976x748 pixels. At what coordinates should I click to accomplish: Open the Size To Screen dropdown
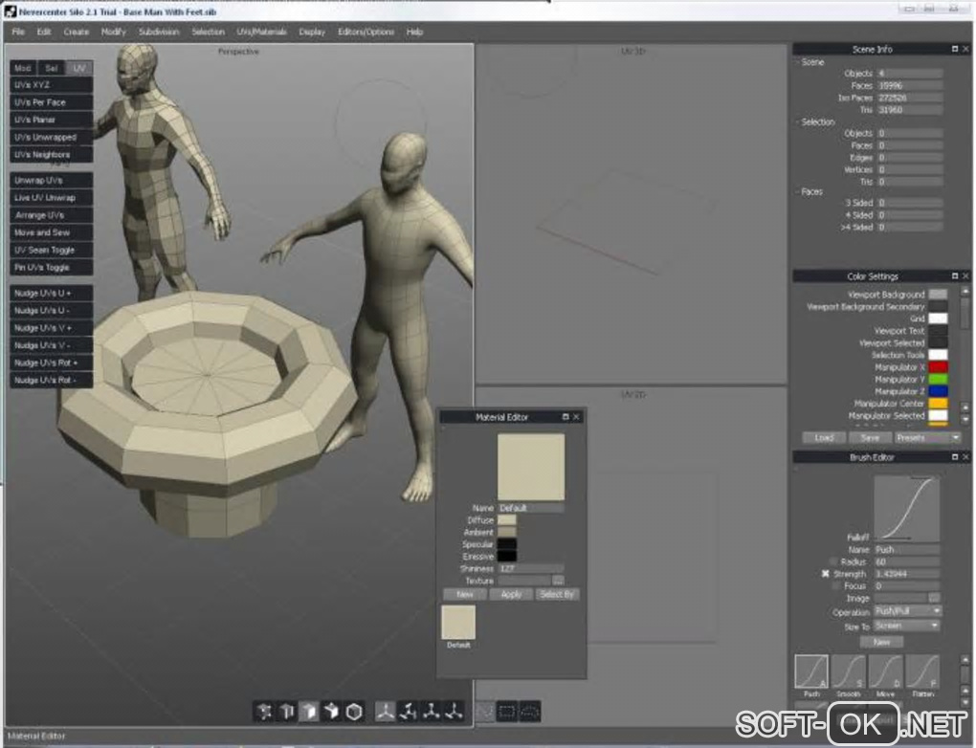coord(907,626)
